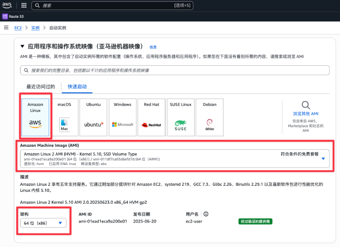The image size is (340, 247).
Task: Switch to the 最近访问过的 tab
Action: pos(41,87)
